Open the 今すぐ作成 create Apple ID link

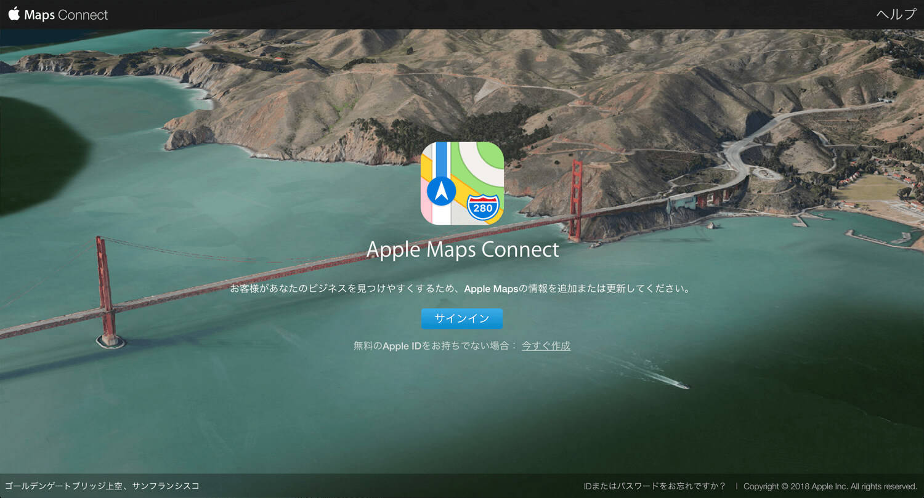(x=546, y=346)
